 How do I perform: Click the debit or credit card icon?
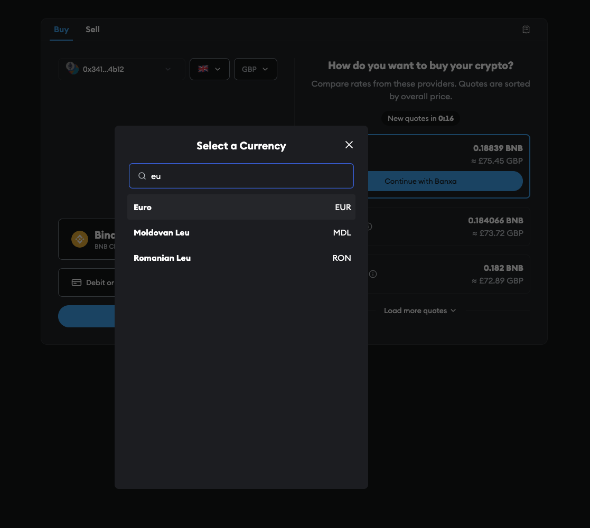(77, 282)
